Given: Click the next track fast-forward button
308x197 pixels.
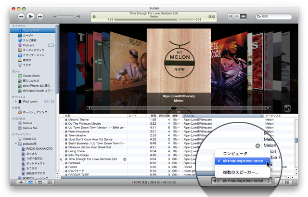Looking at the screenshot, I should (40, 16).
